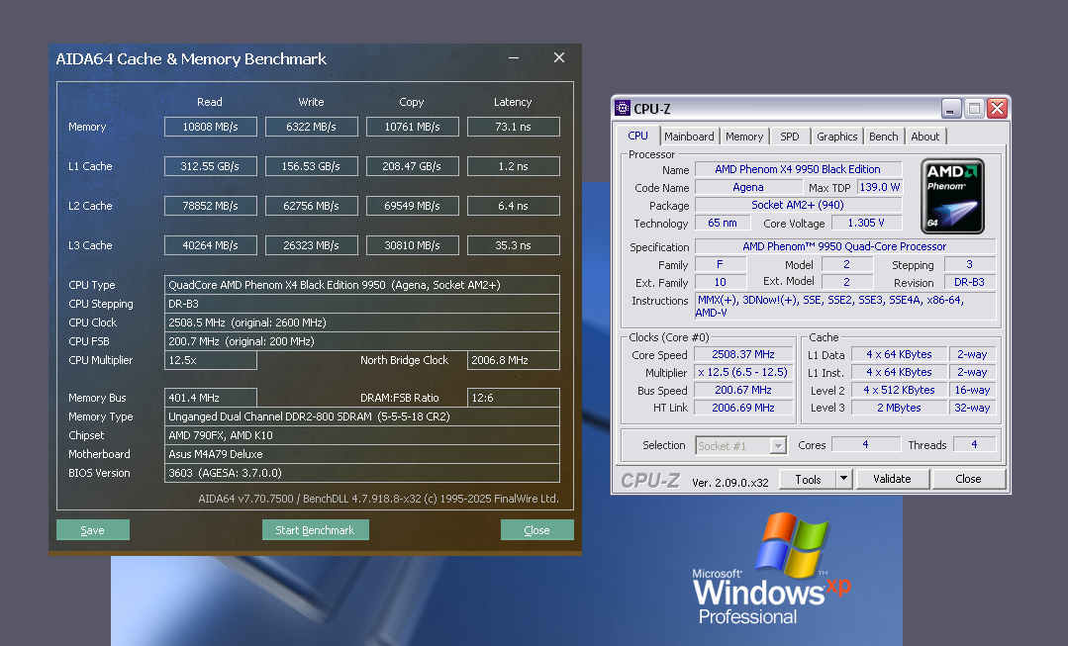Image resolution: width=1068 pixels, height=646 pixels.
Task: Click the AMD Phenom processor logo
Action: [x=952, y=197]
